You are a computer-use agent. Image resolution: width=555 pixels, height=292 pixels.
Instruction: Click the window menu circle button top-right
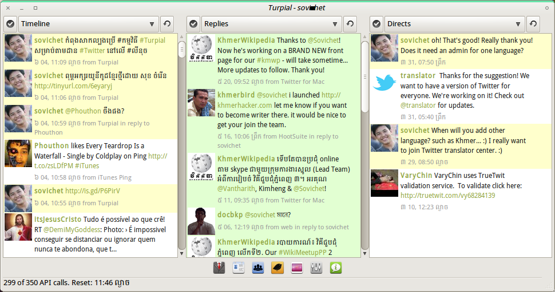pyautogui.click(x=546, y=8)
